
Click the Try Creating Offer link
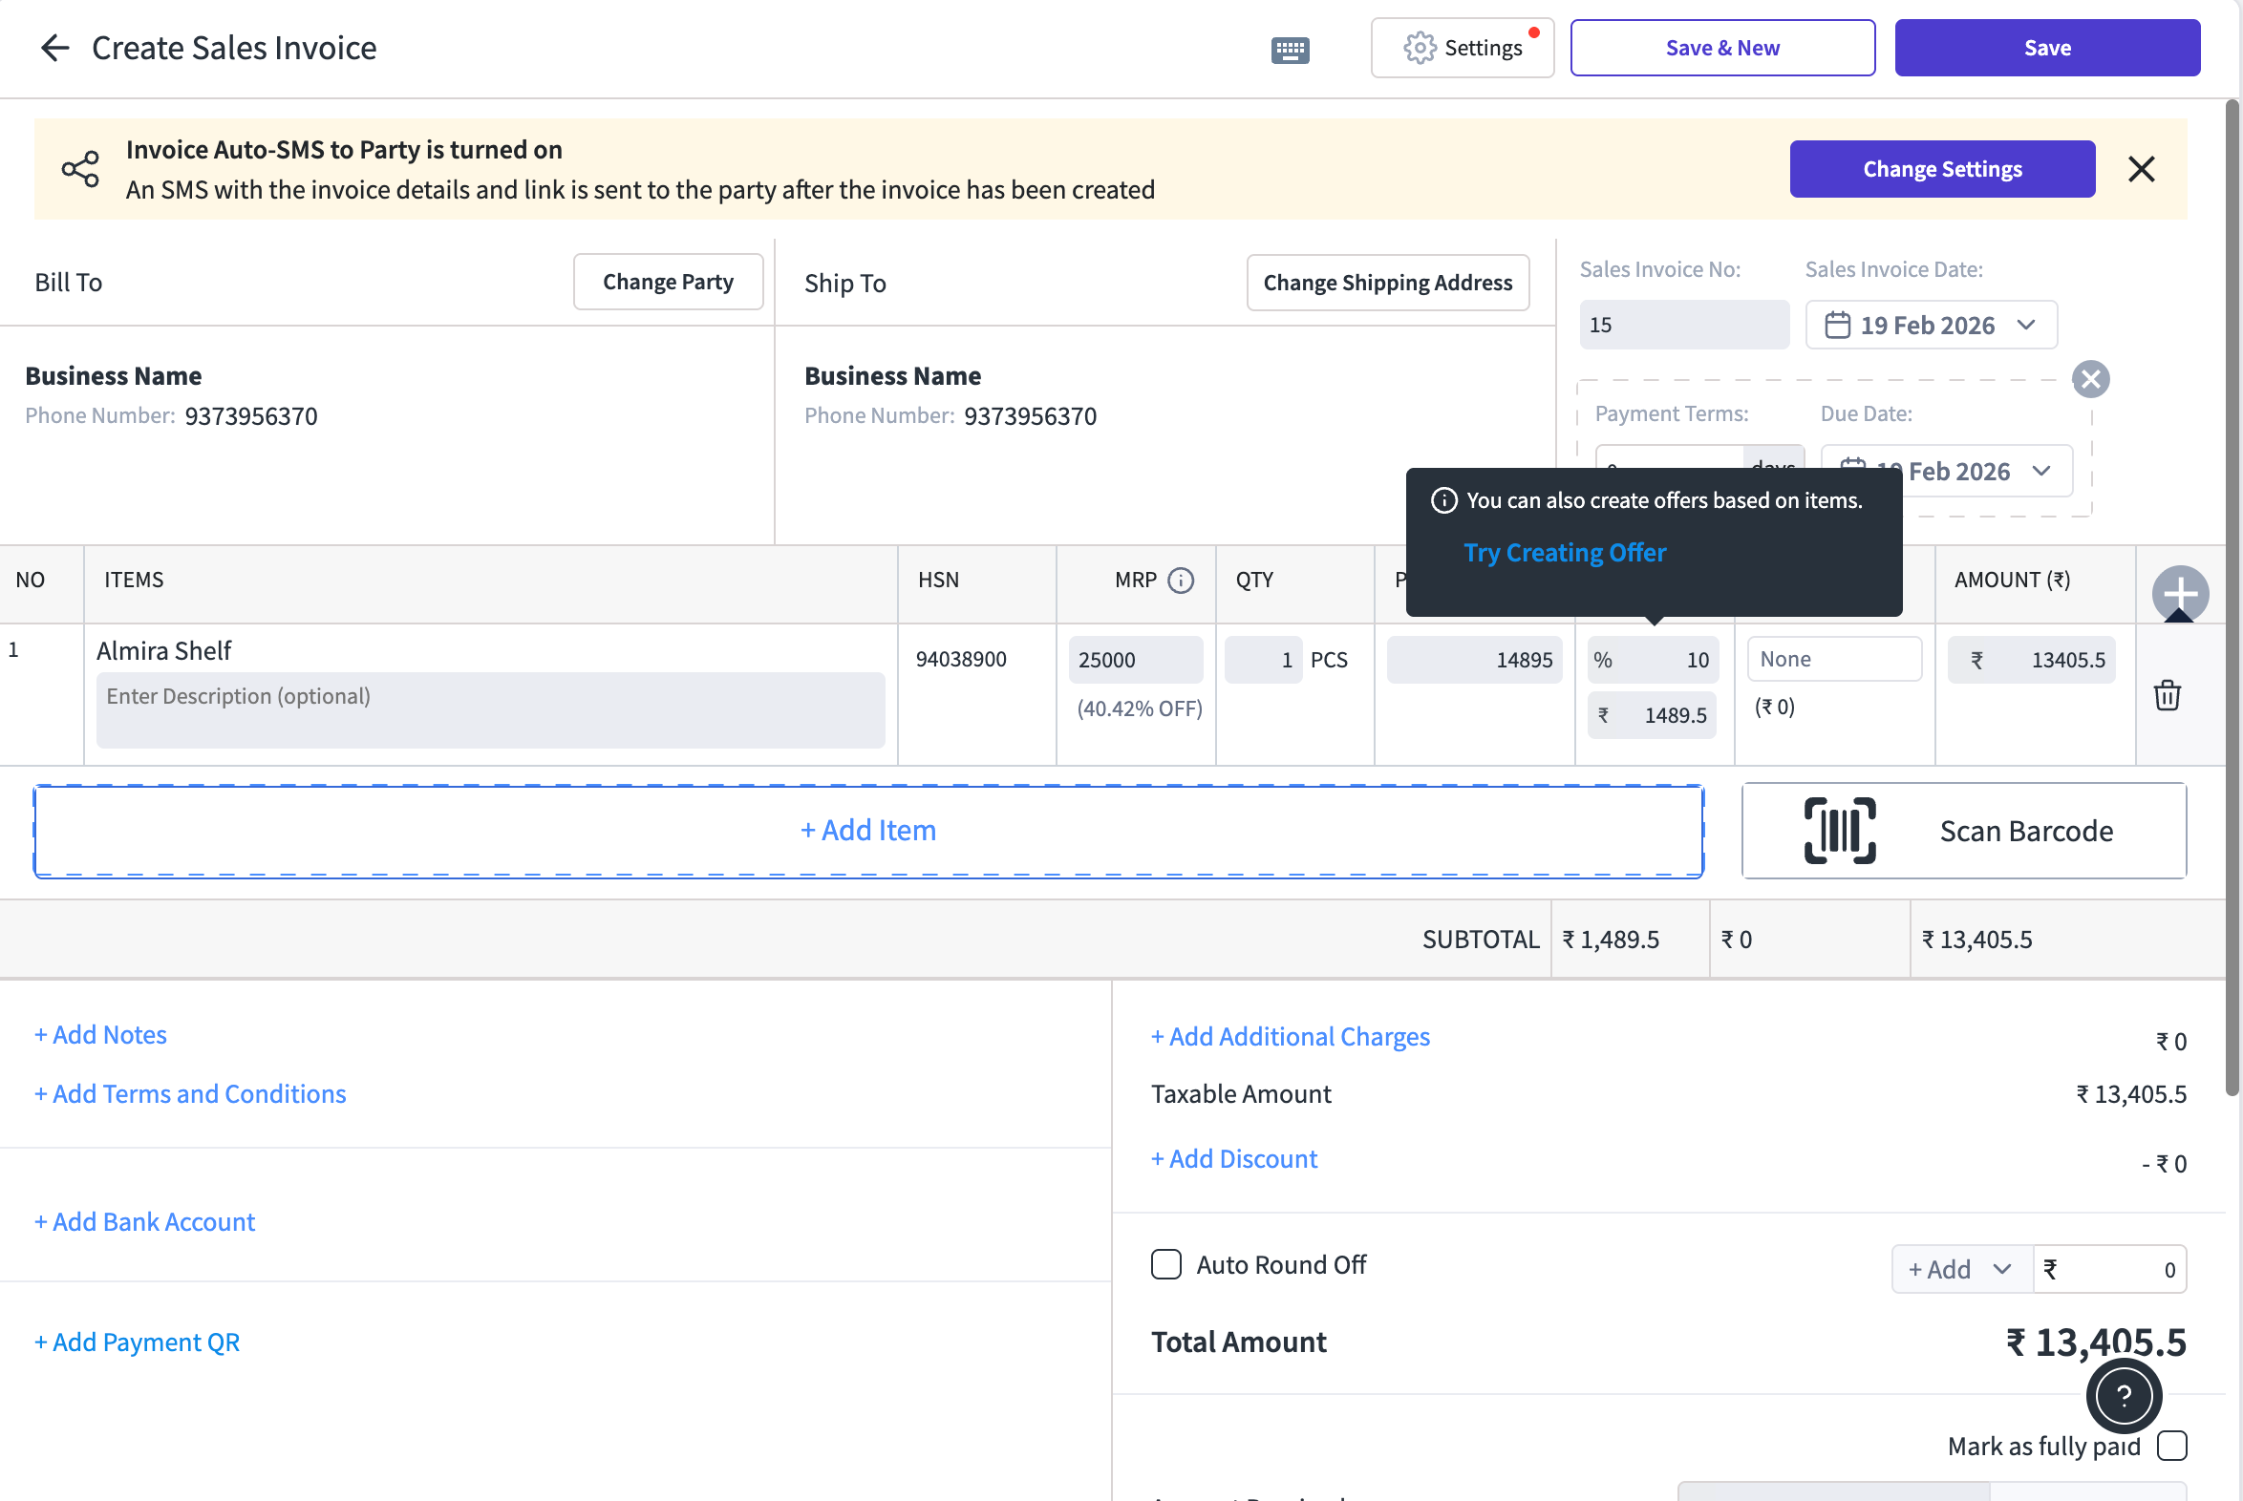coord(1564,552)
